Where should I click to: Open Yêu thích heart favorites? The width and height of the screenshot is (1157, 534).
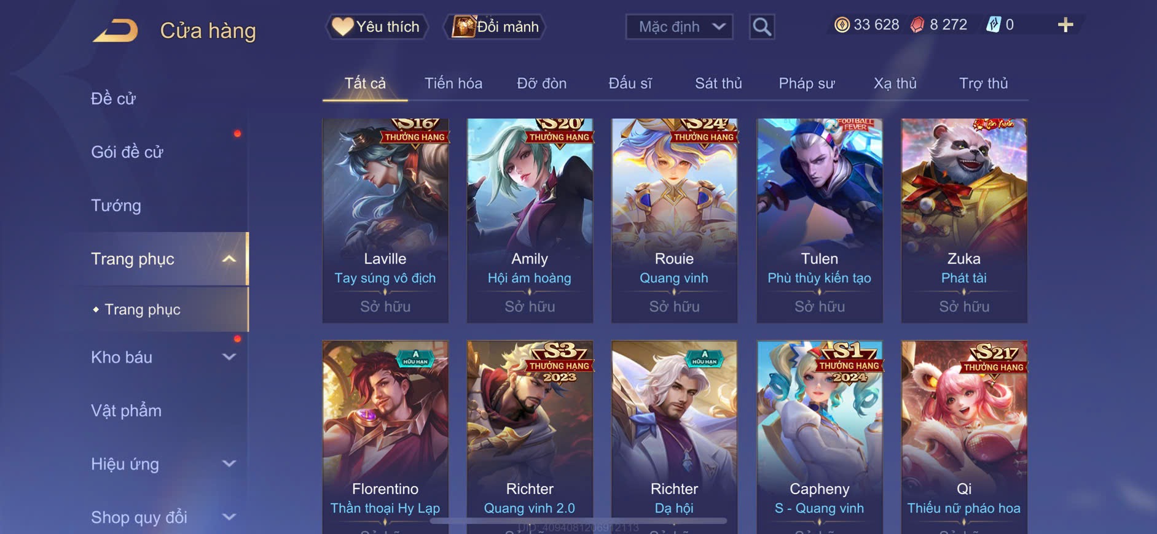[376, 27]
